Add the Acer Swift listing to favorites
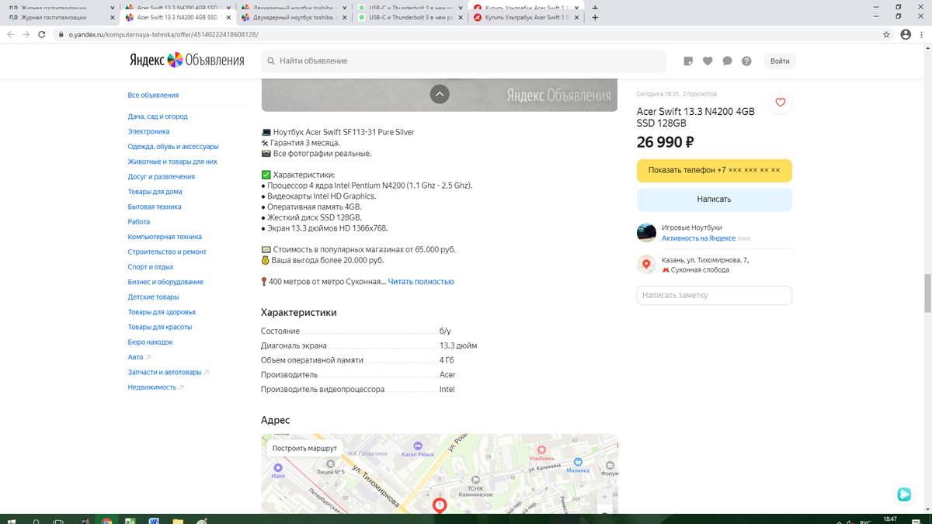Image resolution: width=932 pixels, height=524 pixels. pos(781,102)
